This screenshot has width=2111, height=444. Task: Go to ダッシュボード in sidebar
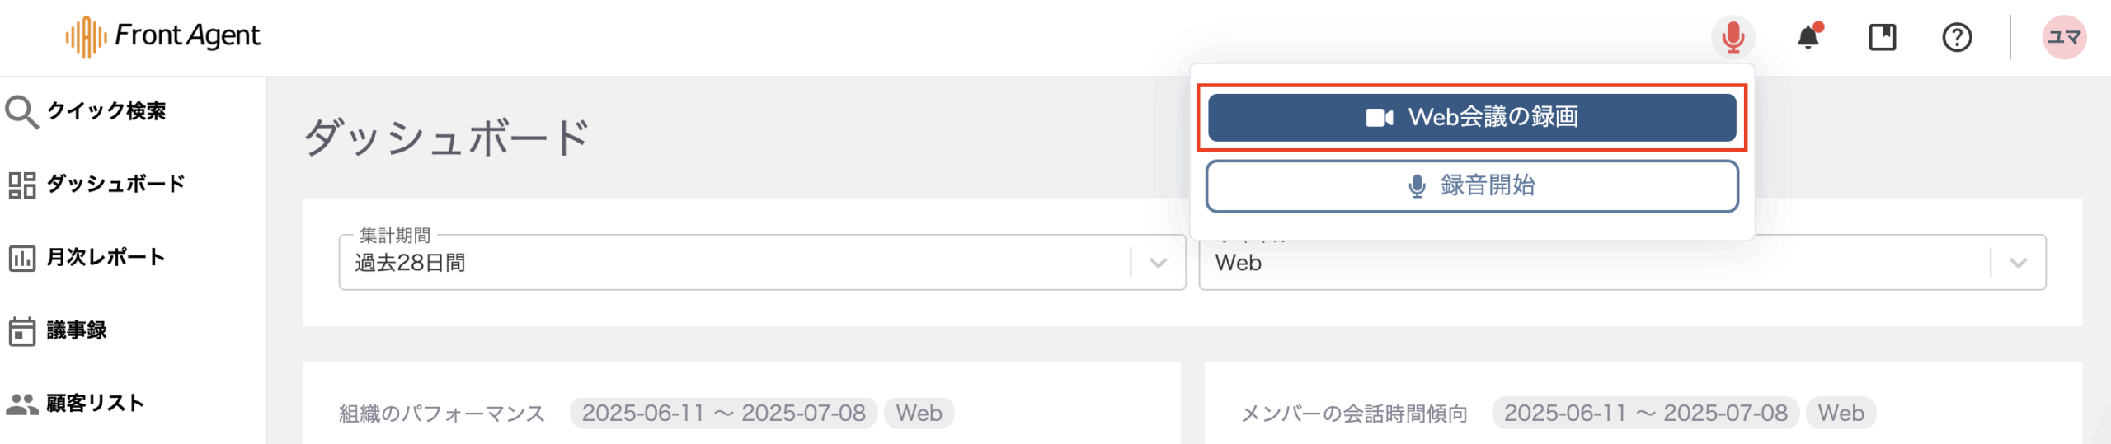pyautogui.click(x=115, y=184)
